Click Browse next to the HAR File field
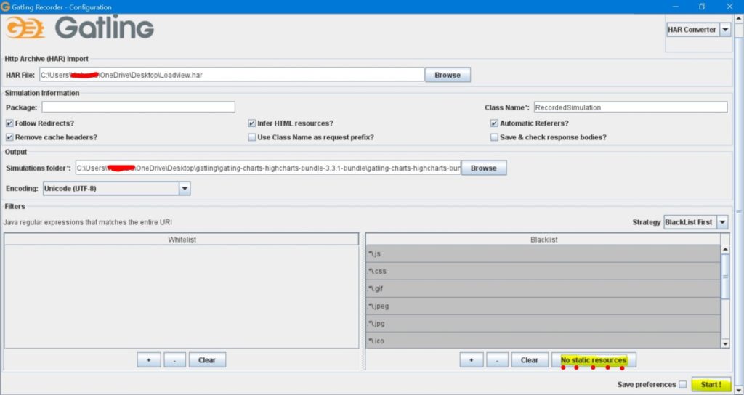744x395 pixels. (x=448, y=75)
